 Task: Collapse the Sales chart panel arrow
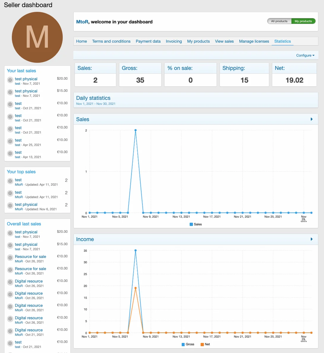[312, 119]
